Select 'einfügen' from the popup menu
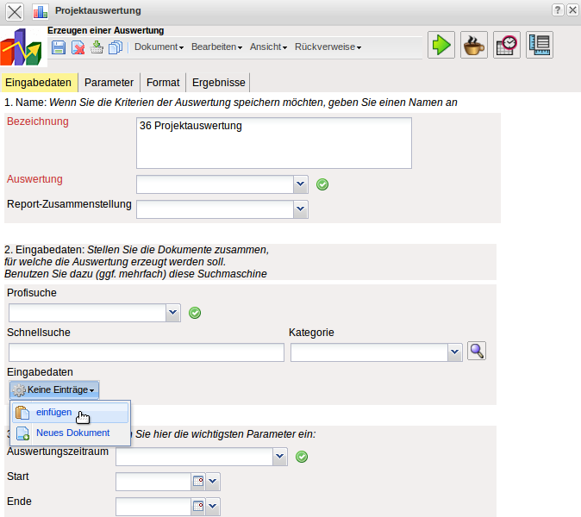The image size is (581, 517). click(x=54, y=412)
